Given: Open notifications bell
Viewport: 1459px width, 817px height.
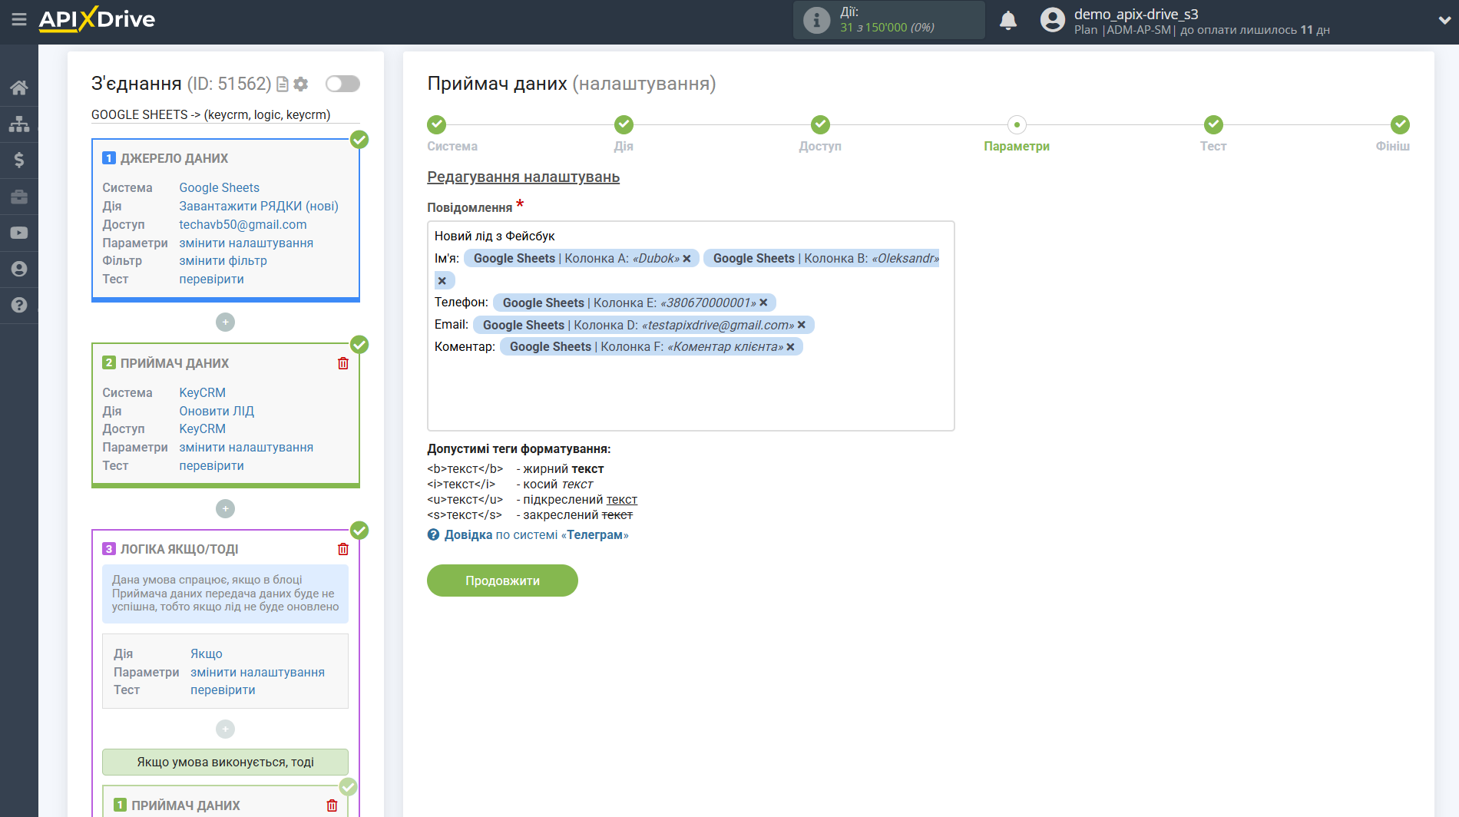Looking at the screenshot, I should [1008, 20].
